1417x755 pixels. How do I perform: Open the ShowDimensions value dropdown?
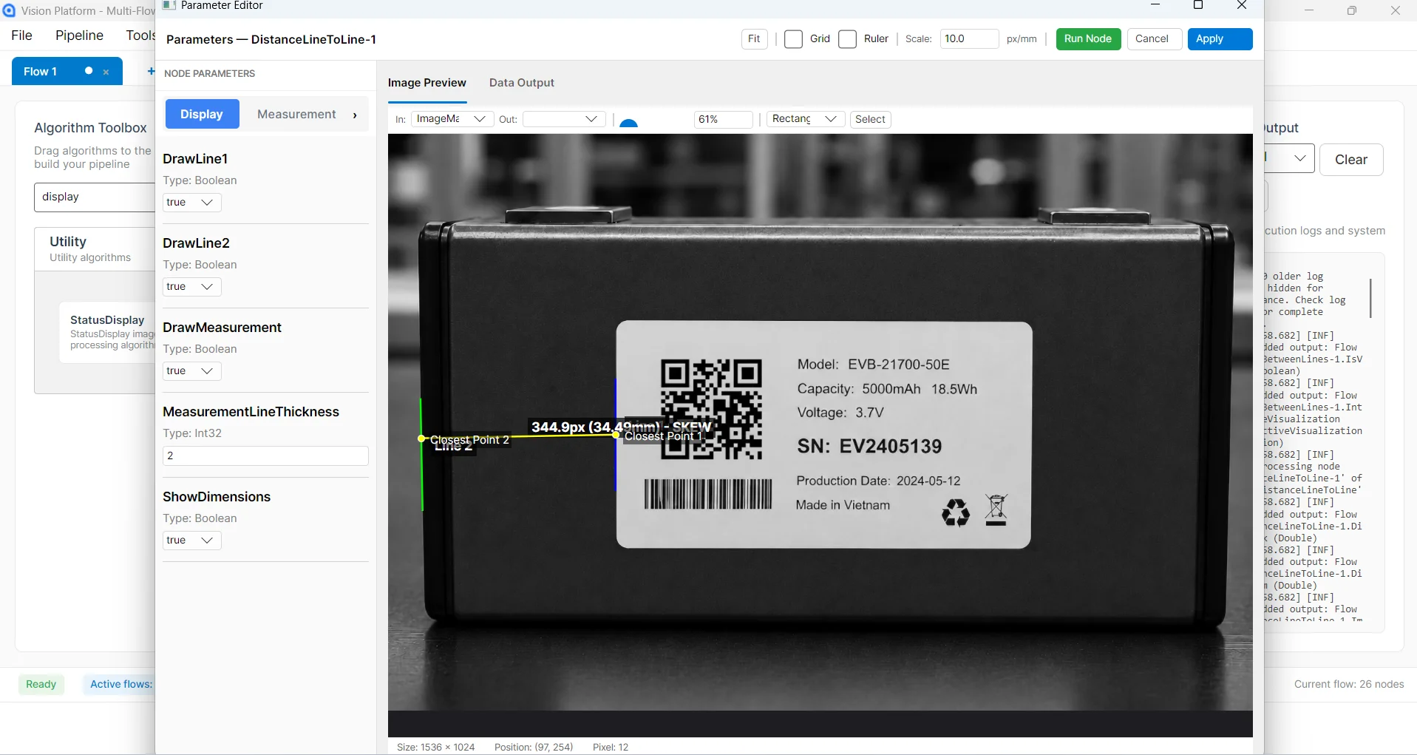[191, 541]
